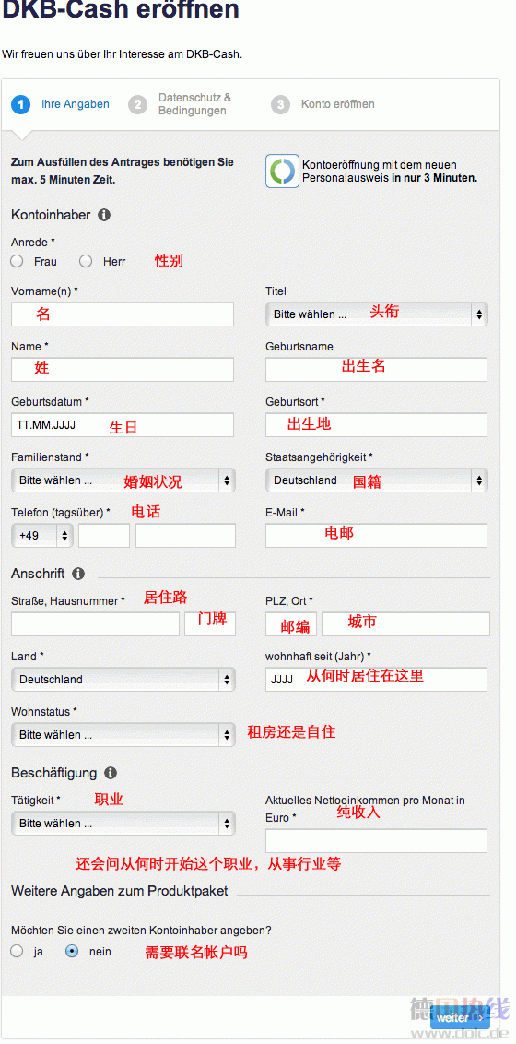Image resolution: width=516 pixels, height=1044 pixels.
Task: Click the step 2 circle icon
Action: click(137, 104)
